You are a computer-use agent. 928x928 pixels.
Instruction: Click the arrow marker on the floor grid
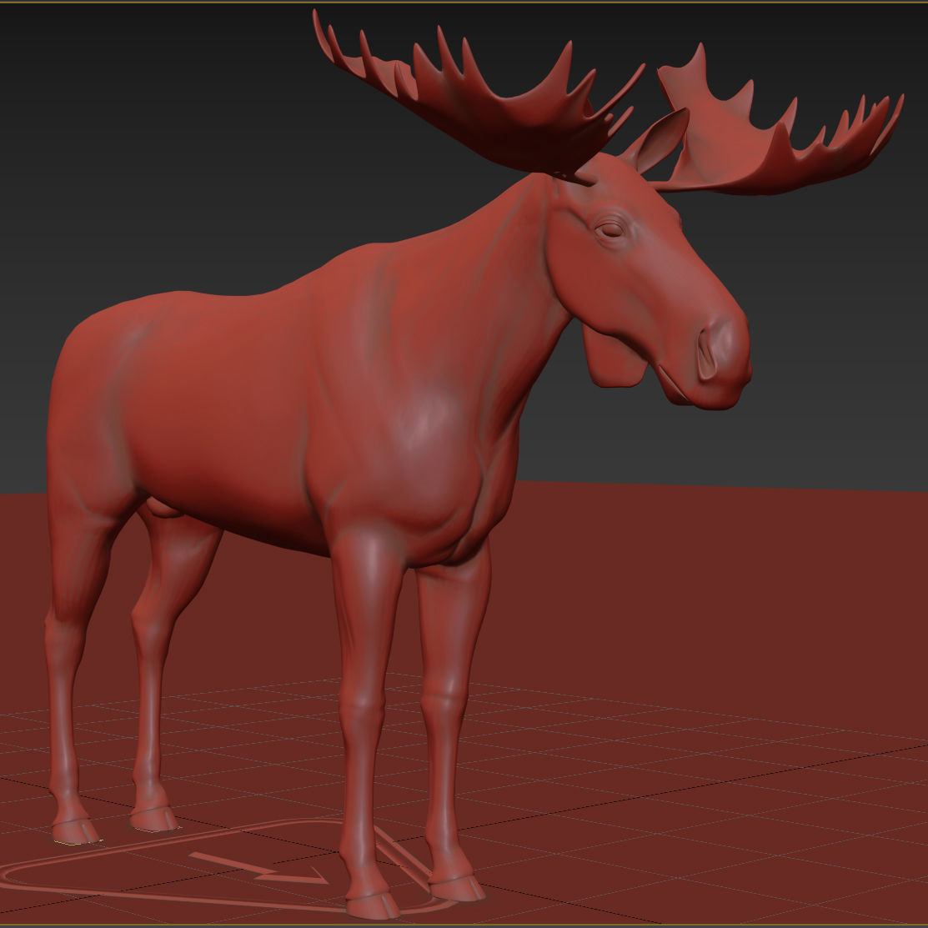[x=260, y=869]
